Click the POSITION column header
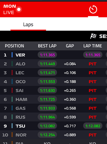 pos(14,46)
